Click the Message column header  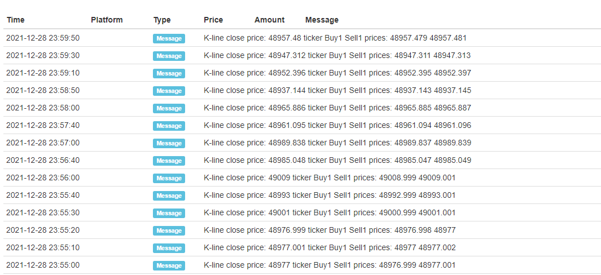pos(322,20)
